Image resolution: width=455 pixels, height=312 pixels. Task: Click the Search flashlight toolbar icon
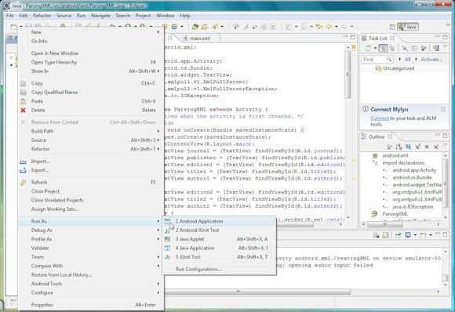tap(215, 27)
